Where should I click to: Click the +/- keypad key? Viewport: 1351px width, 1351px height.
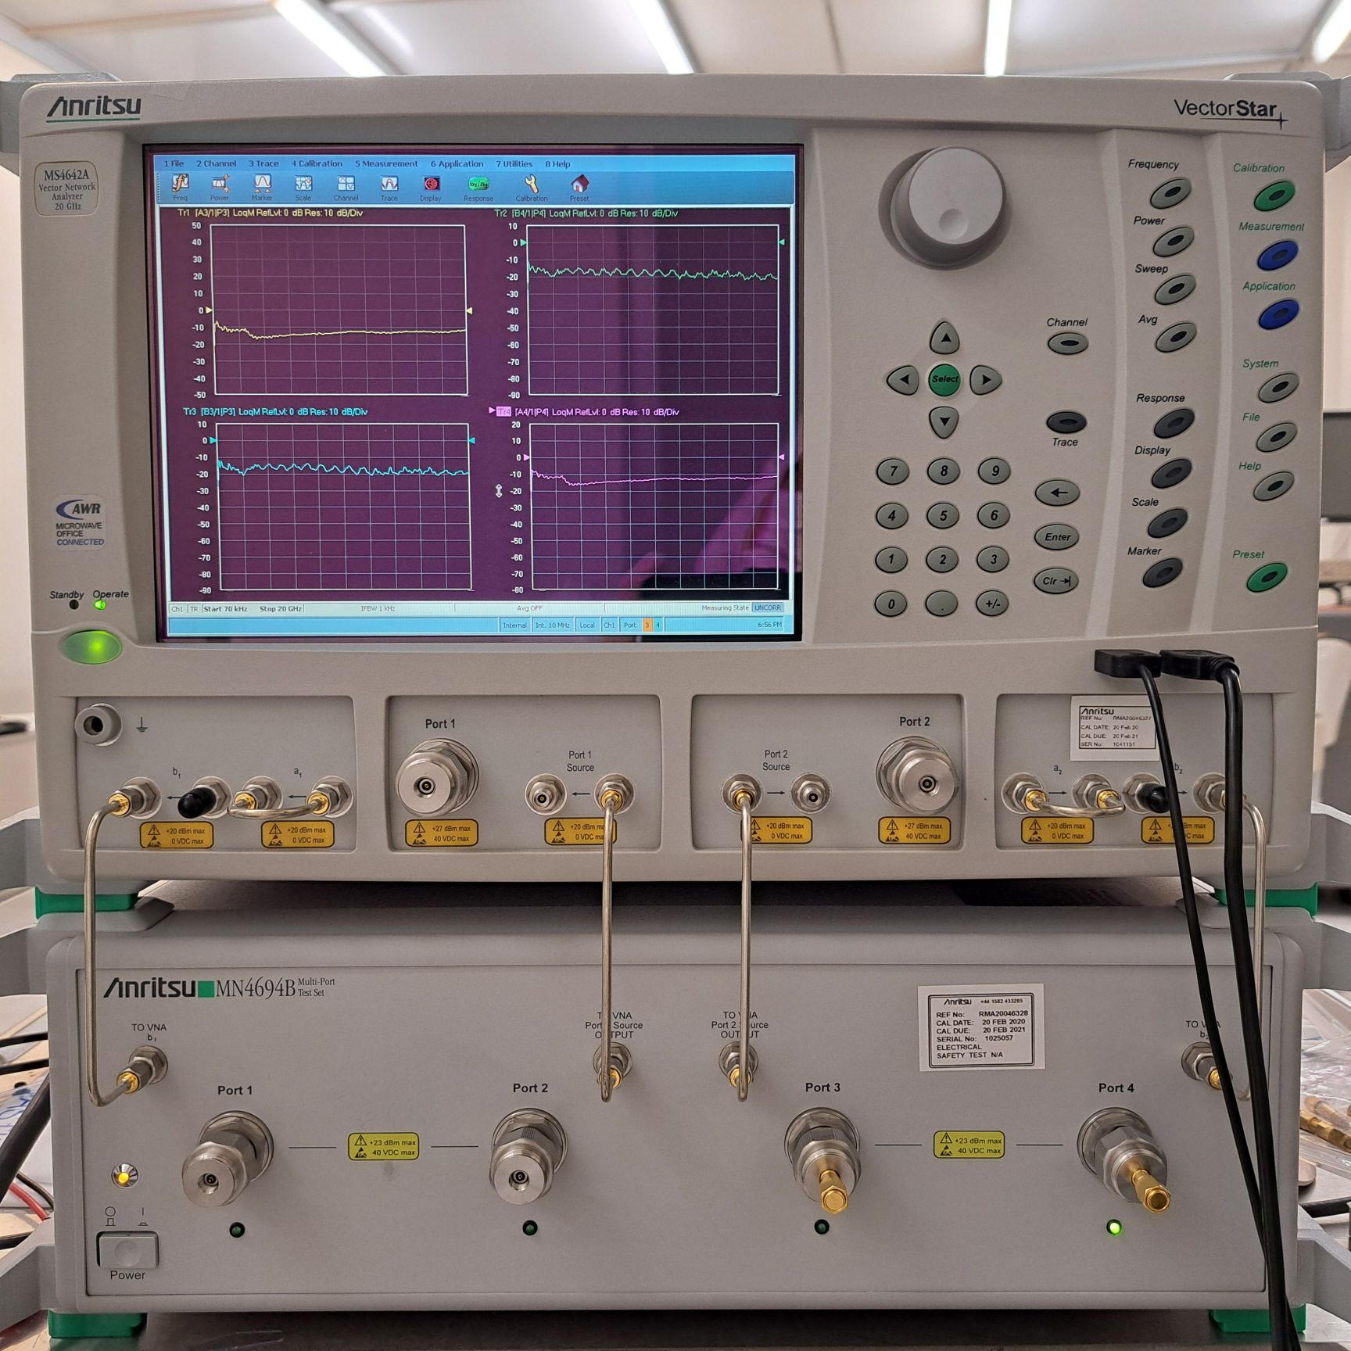coord(992,604)
